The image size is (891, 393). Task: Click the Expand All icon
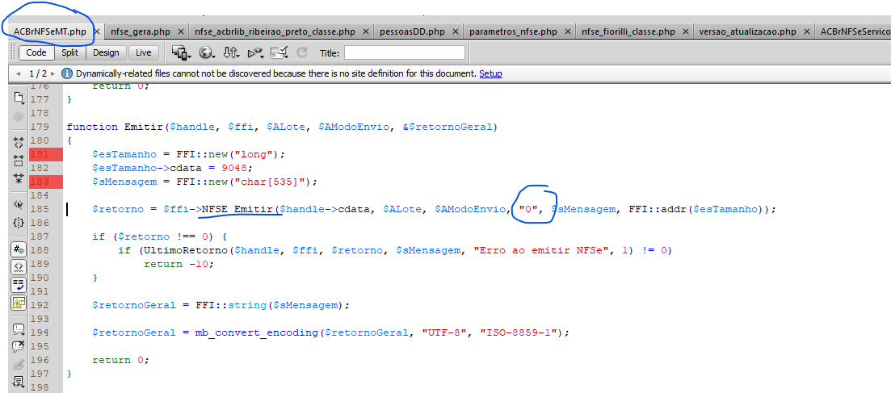tap(19, 179)
